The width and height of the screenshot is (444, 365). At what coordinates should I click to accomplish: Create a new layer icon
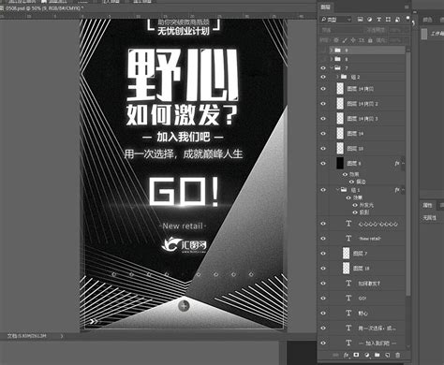click(x=388, y=355)
